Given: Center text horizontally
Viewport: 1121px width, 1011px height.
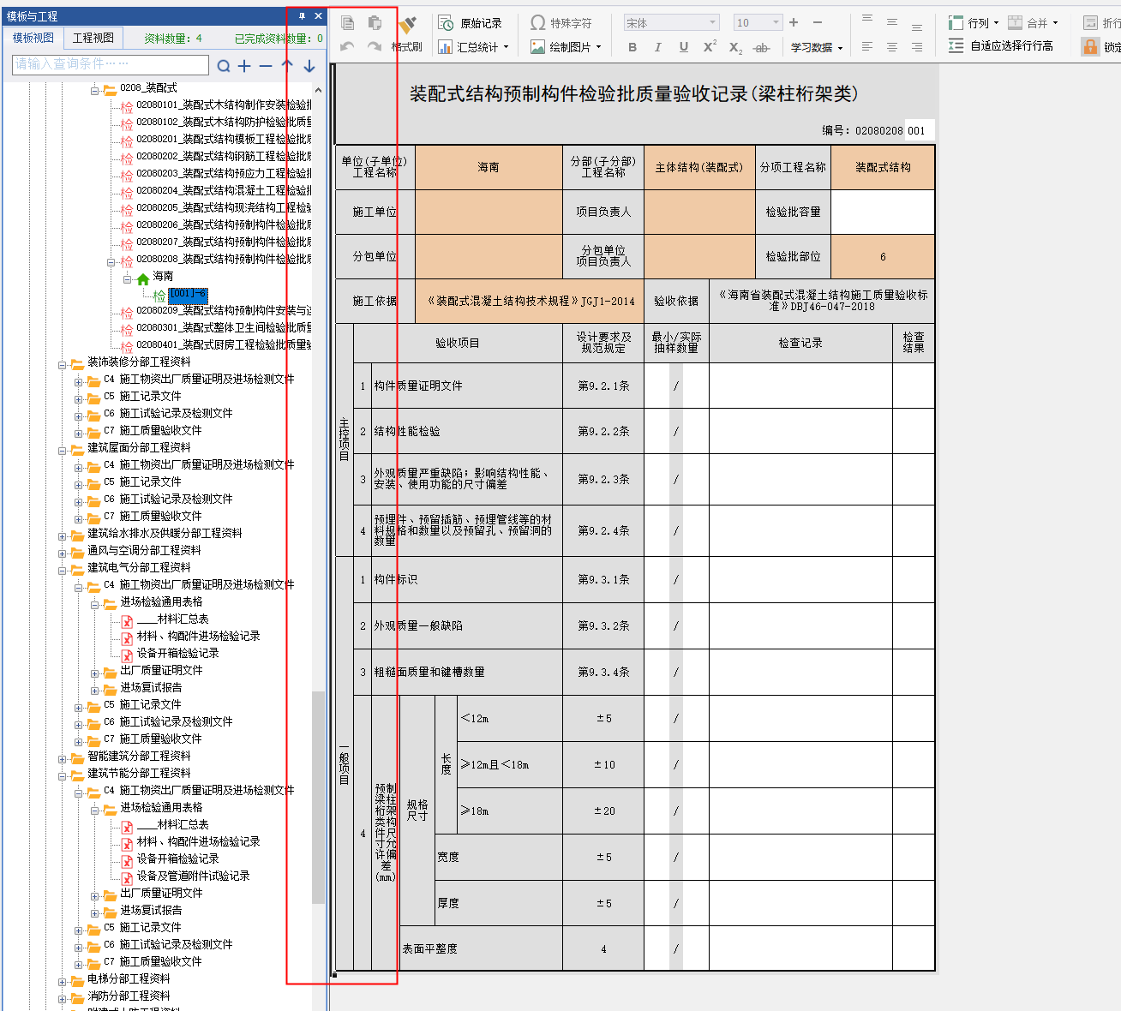Looking at the screenshot, I should (x=892, y=46).
